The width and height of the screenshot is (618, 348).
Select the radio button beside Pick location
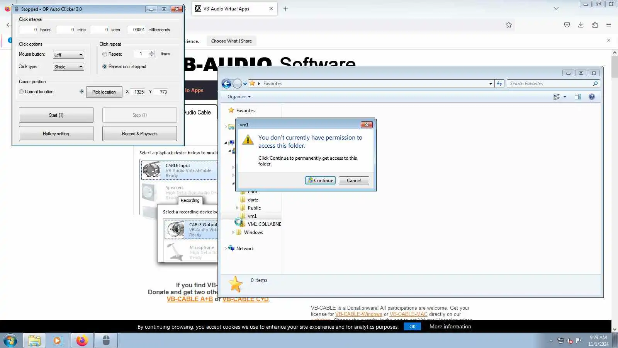(x=81, y=92)
